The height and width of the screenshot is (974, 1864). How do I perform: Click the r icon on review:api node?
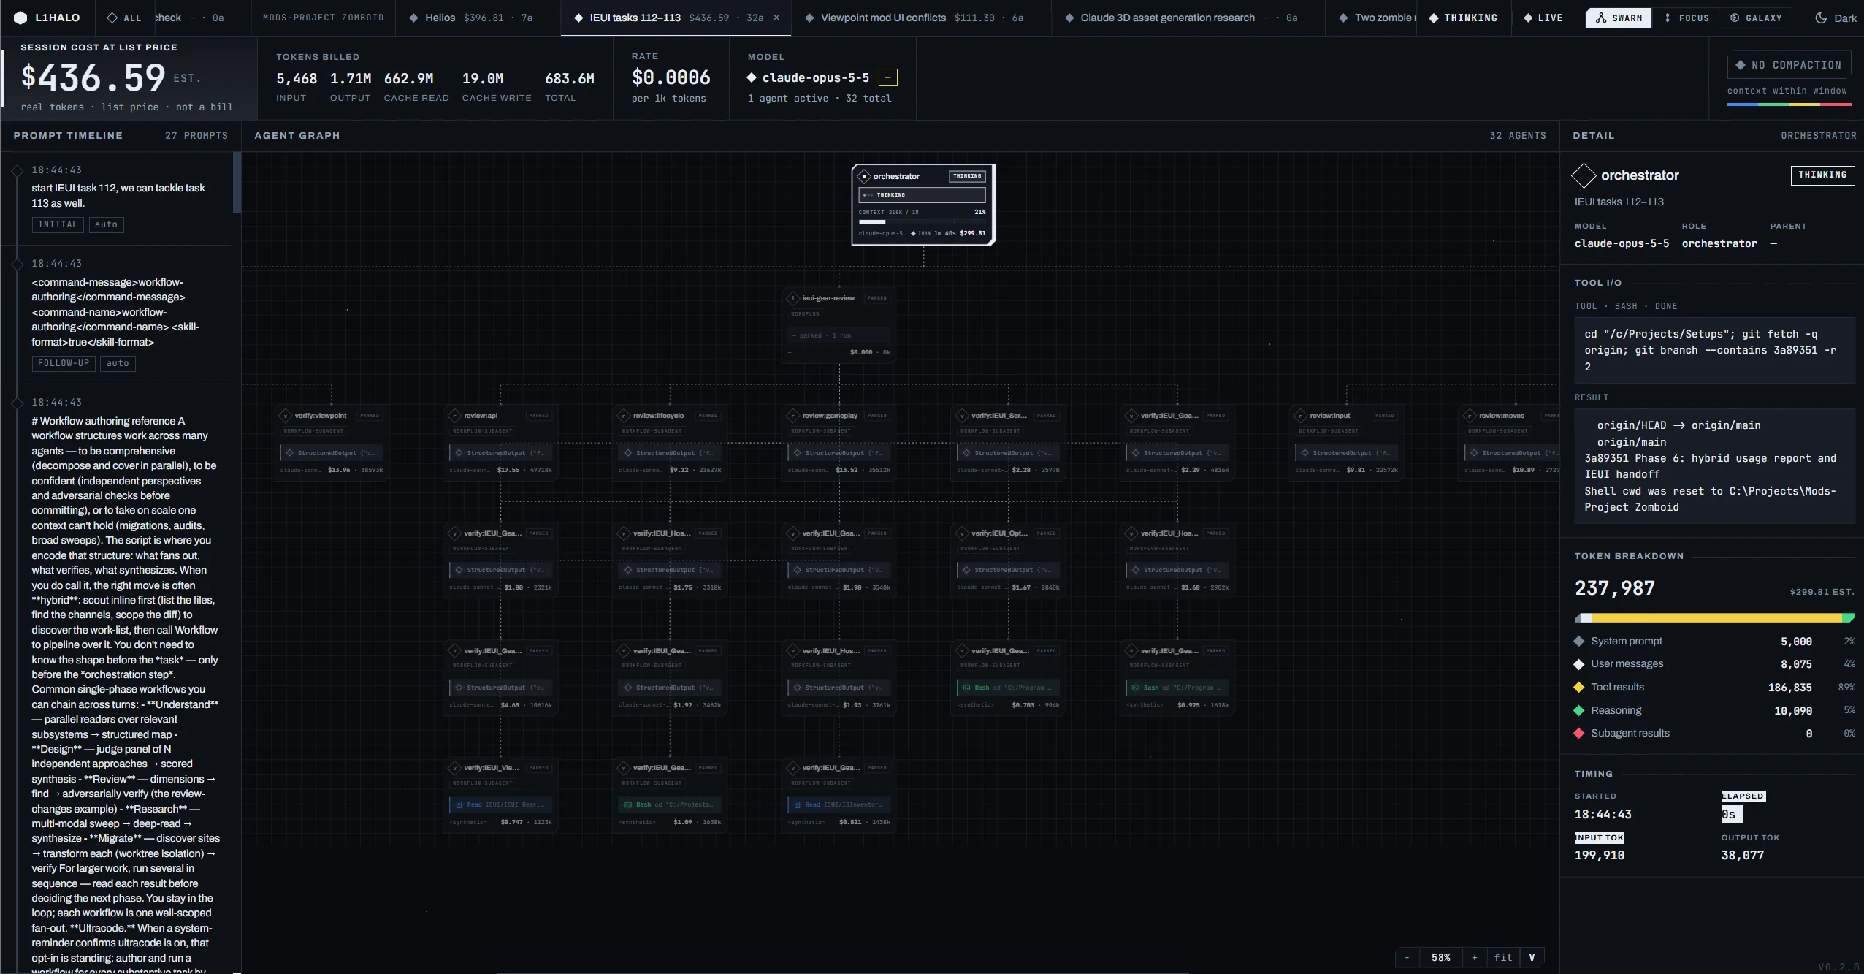tap(454, 416)
